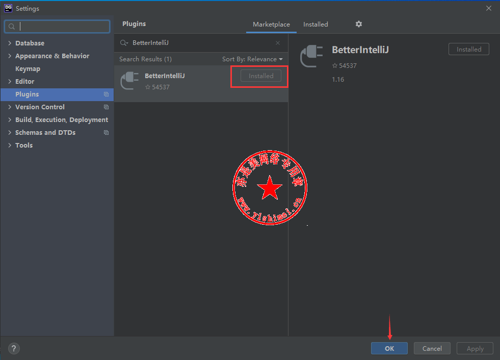Click the rating star in the BetterIntelliJ result row
This screenshot has height=360, width=500.
click(x=148, y=87)
